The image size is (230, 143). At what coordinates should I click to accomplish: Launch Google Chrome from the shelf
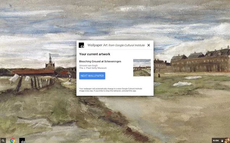click(13, 140)
